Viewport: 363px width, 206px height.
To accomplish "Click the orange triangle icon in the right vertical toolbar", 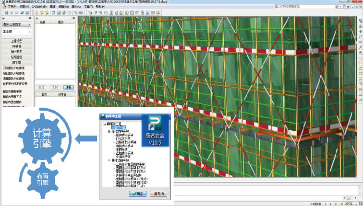I will 361,26.
